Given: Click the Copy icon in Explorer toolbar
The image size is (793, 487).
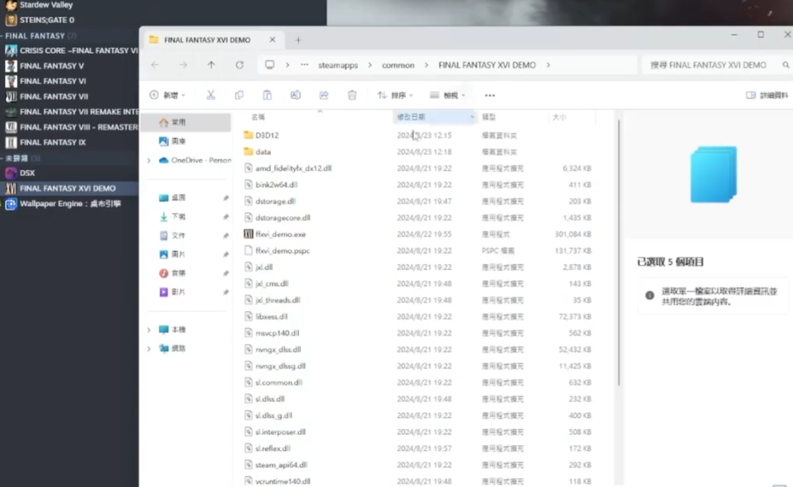Looking at the screenshot, I should click(239, 95).
